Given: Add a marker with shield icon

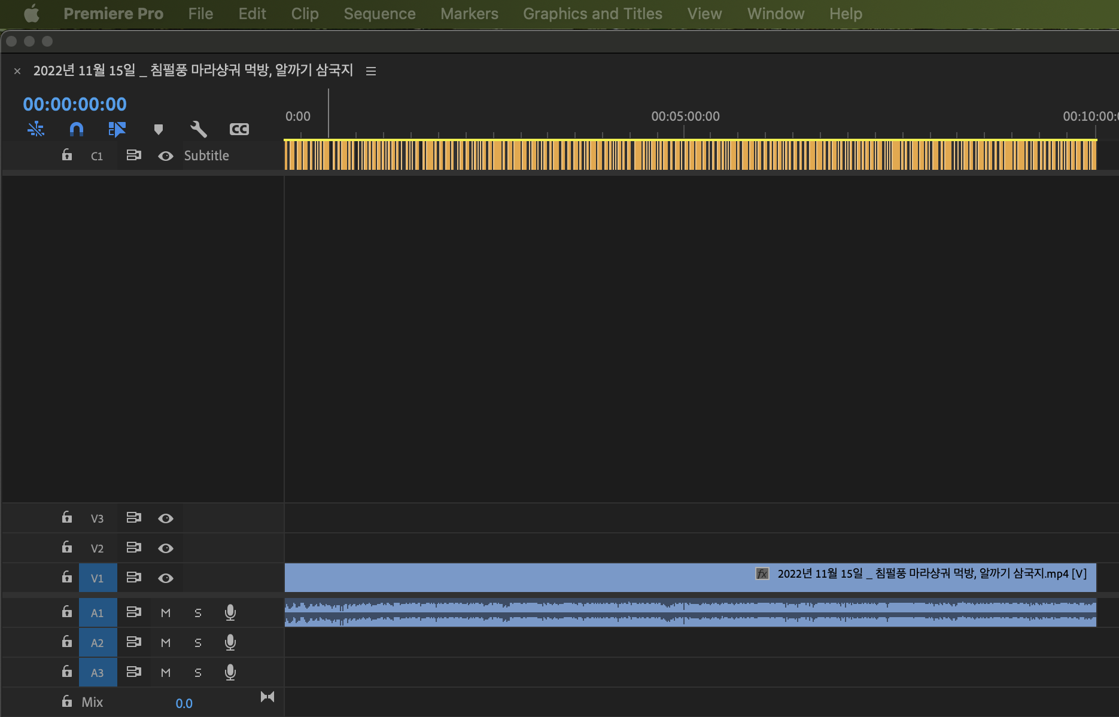Looking at the screenshot, I should (x=158, y=129).
